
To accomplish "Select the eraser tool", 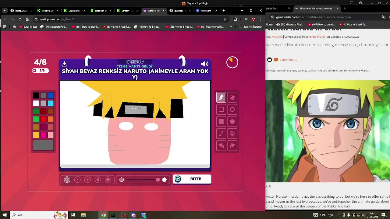I will pos(232,97).
